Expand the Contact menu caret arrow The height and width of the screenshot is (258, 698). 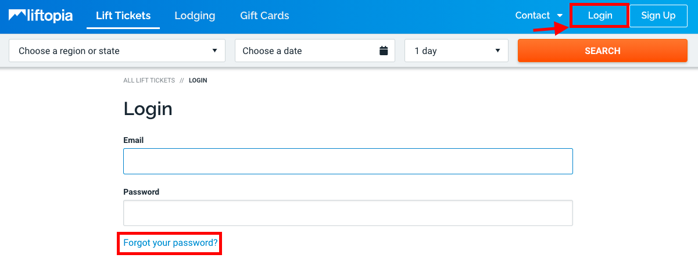560,16
